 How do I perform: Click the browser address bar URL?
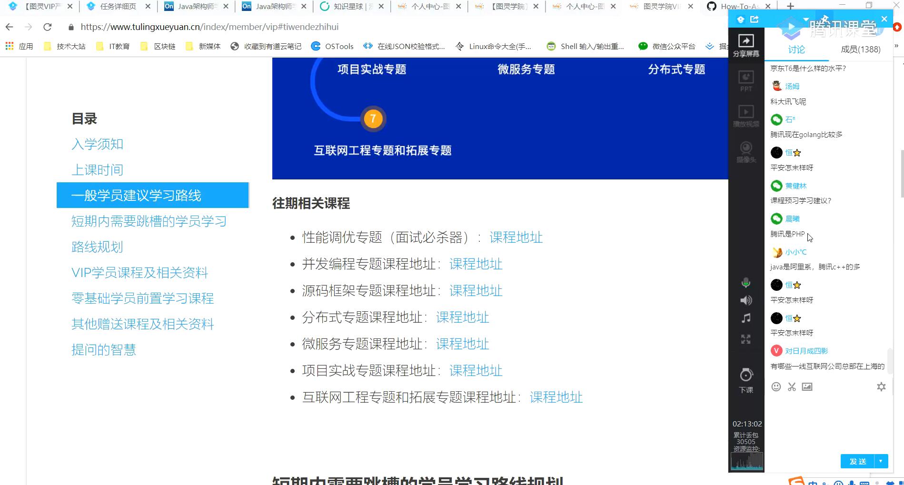(x=209, y=27)
